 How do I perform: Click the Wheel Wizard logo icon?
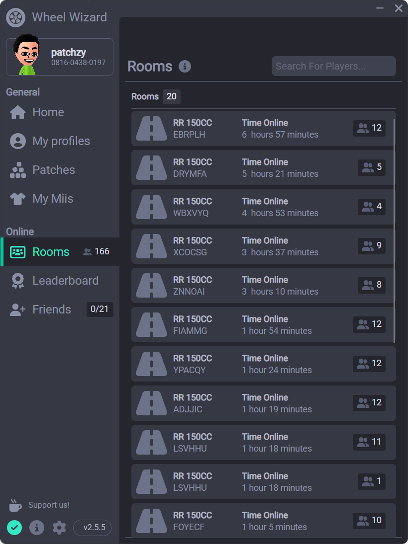[15, 17]
